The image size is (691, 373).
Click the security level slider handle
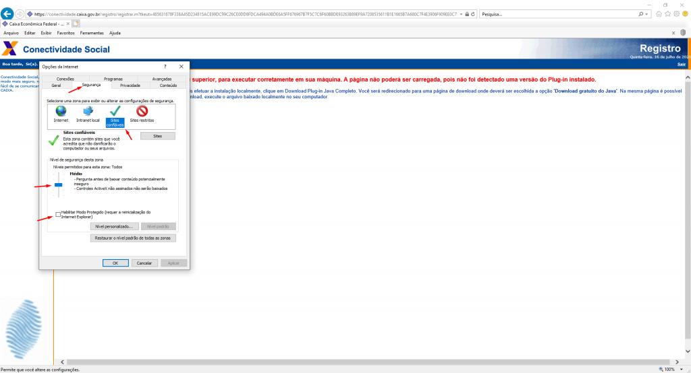click(59, 184)
